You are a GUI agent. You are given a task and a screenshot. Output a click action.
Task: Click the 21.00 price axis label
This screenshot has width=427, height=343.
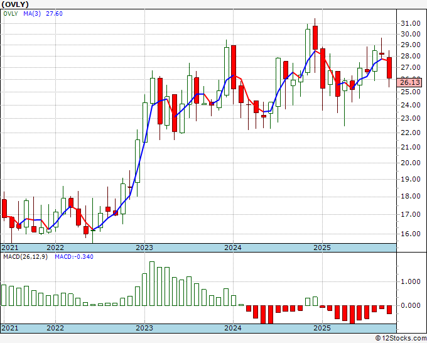point(411,148)
